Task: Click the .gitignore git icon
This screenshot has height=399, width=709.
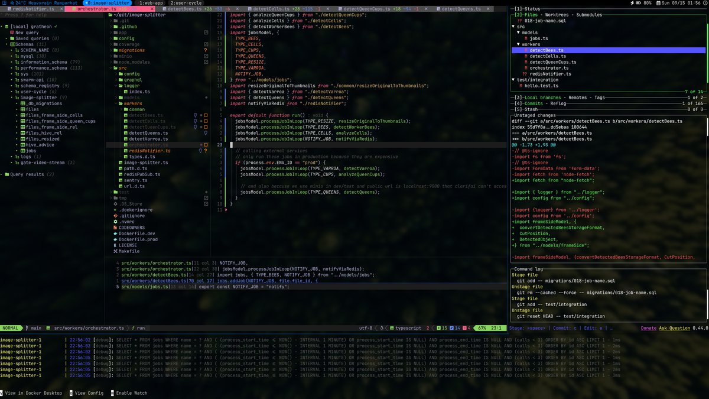Action: point(115,216)
